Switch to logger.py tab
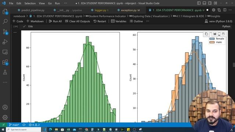The image size is (235, 132). [x=100, y=10]
